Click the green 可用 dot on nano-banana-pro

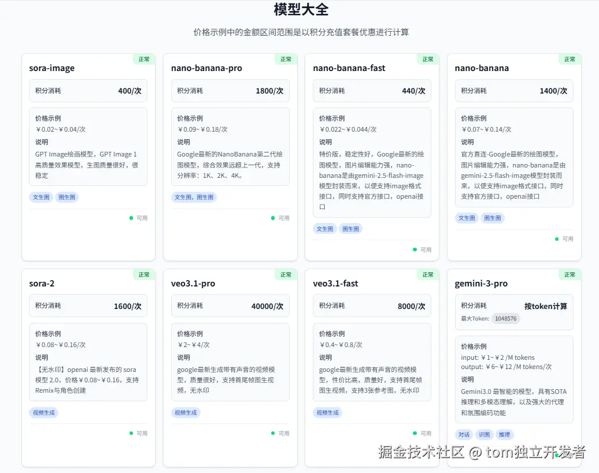pyautogui.click(x=273, y=218)
